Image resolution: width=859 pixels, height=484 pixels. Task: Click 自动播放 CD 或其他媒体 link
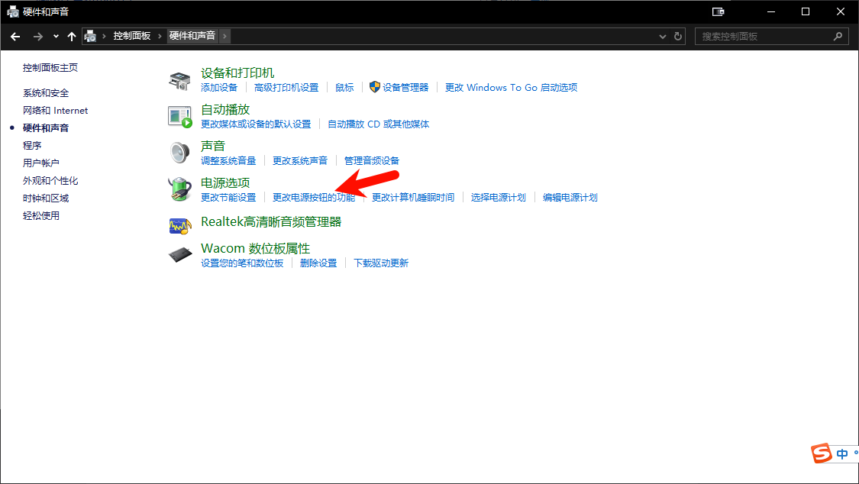pyautogui.click(x=379, y=124)
